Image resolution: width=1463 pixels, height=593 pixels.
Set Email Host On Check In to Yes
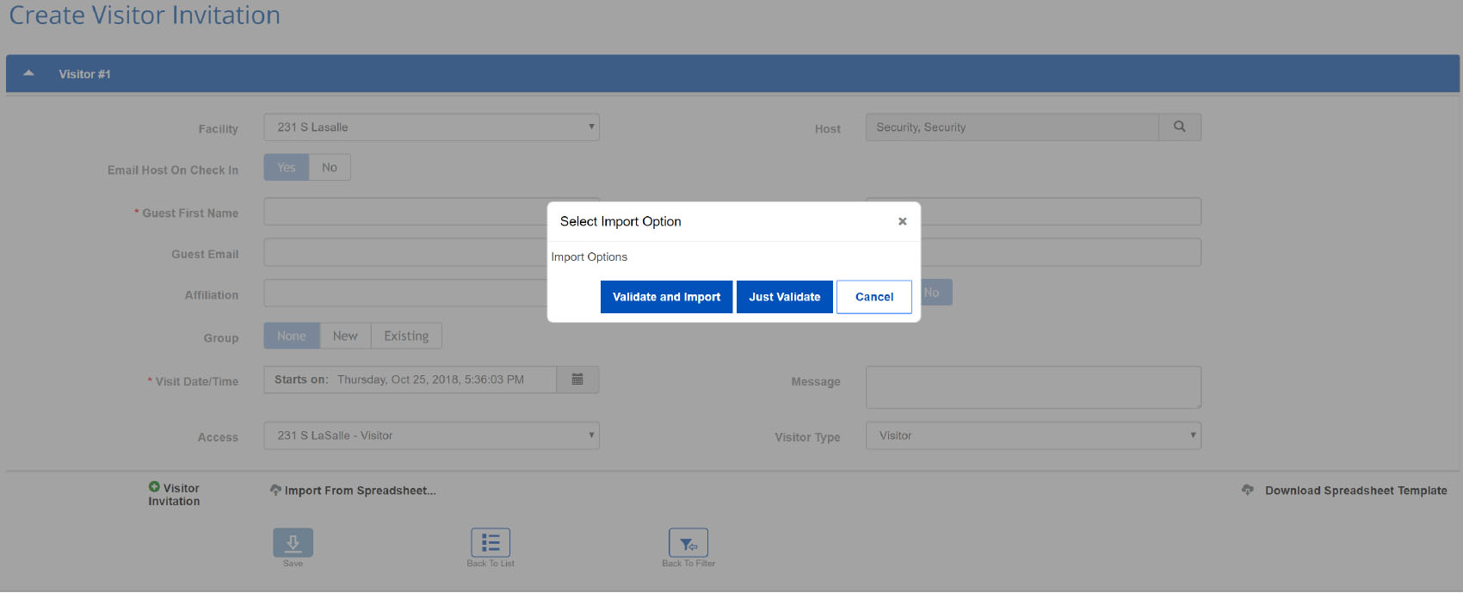point(287,168)
